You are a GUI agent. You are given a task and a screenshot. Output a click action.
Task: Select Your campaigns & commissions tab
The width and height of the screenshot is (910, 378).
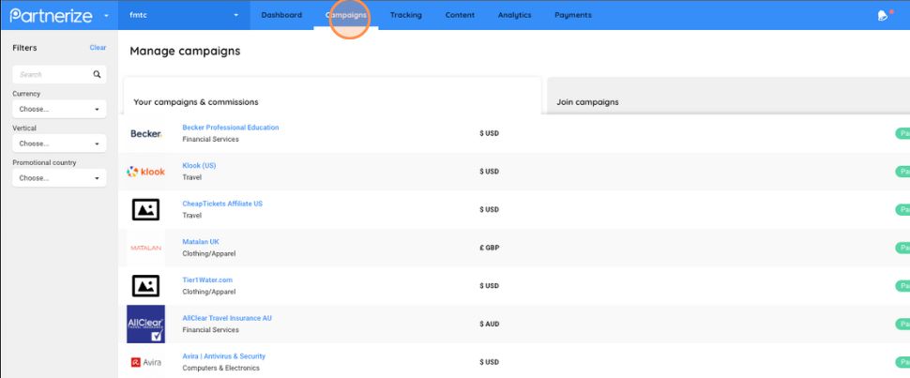coord(196,101)
